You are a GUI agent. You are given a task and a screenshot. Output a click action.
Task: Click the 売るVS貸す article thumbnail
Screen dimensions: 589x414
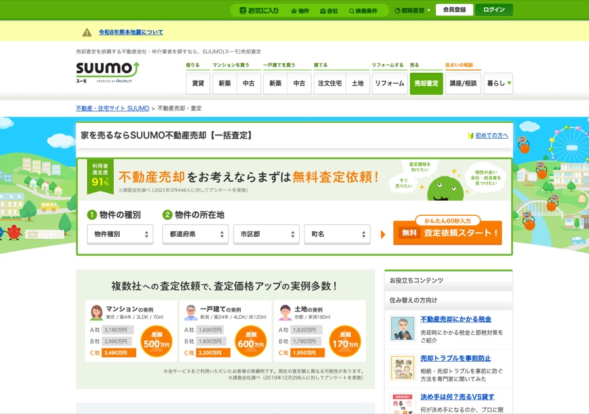tap(402, 404)
